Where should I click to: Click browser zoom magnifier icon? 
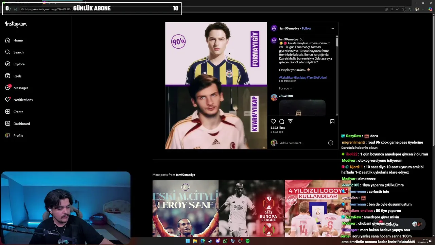392,9
